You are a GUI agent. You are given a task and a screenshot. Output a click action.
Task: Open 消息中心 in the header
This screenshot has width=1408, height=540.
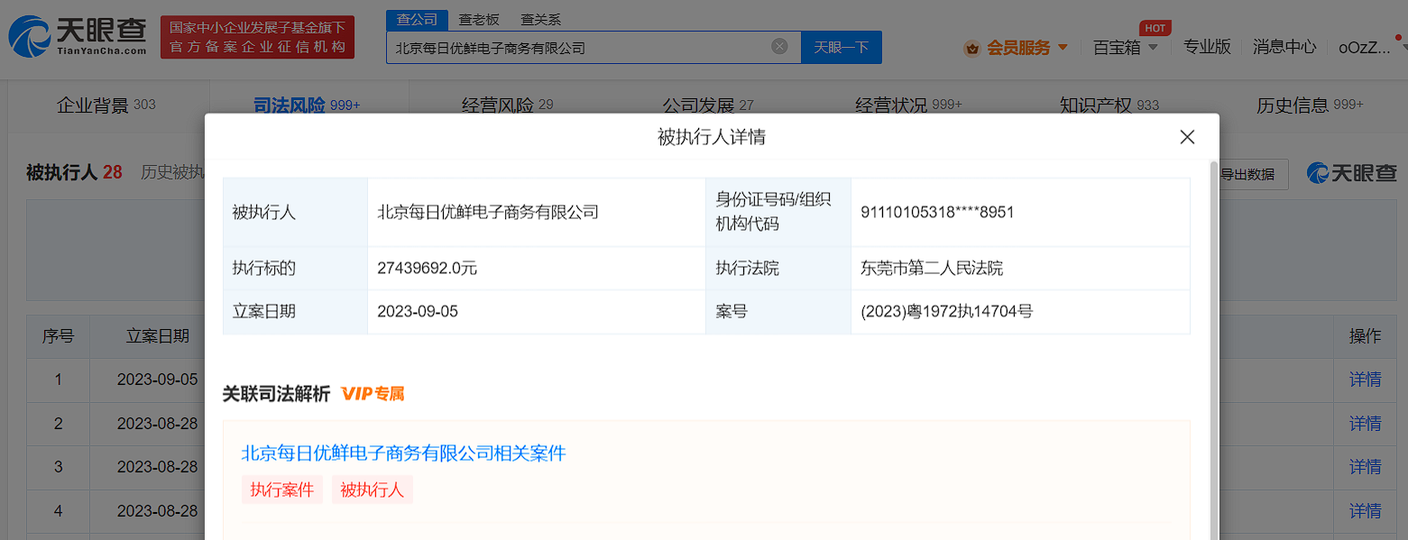click(1284, 48)
